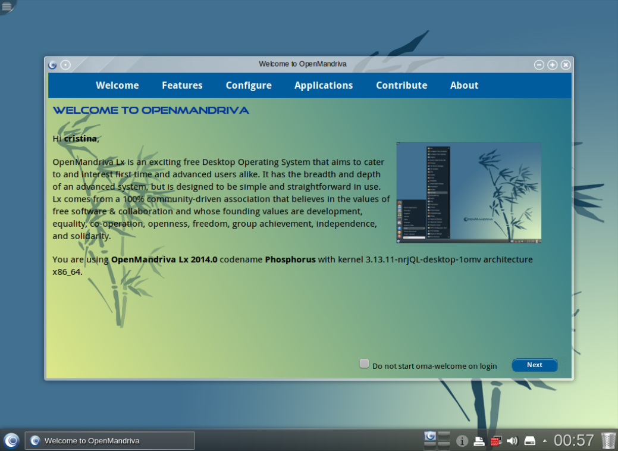
Task: Go to the Applications tab
Action: click(x=324, y=86)
